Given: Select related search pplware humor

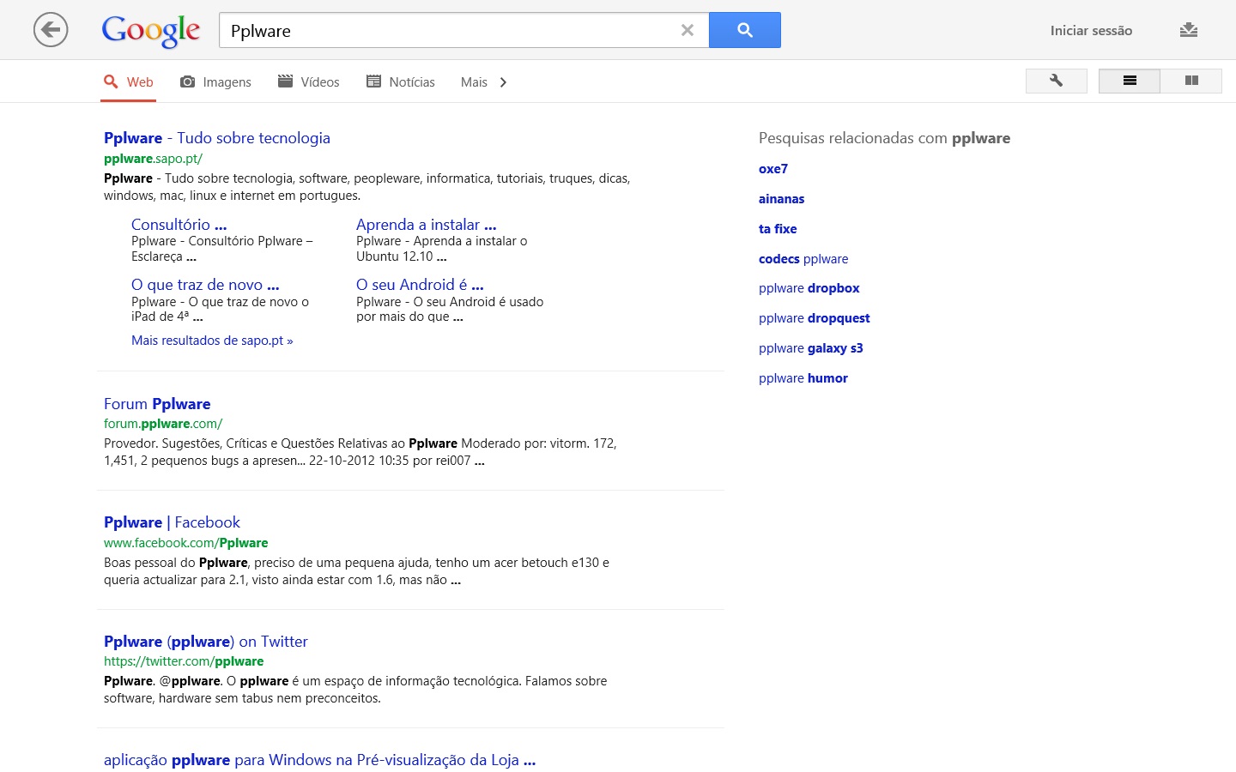Looking at the screenshot, I should 803,378.
